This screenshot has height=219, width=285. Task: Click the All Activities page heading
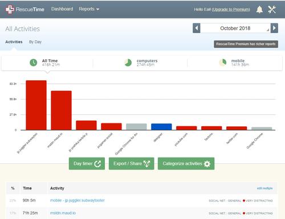(x=23, y=29)
